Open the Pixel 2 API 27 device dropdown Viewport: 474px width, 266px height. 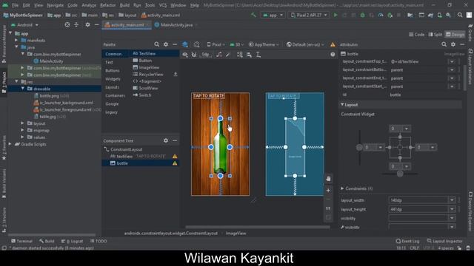(x=308, y=15)
